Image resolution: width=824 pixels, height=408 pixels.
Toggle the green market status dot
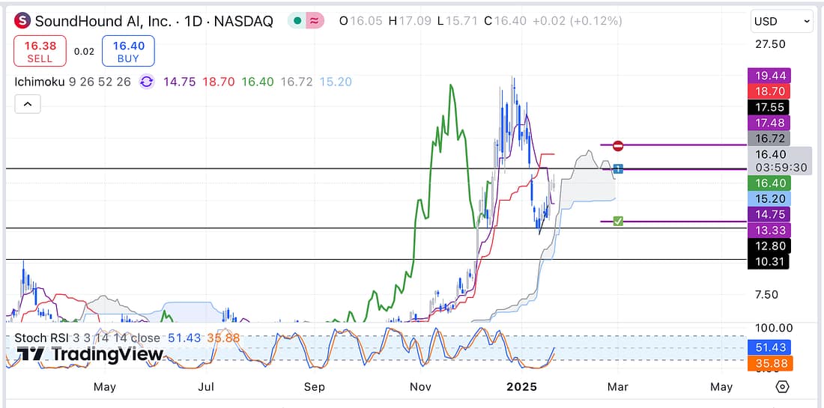pos(297,21)
